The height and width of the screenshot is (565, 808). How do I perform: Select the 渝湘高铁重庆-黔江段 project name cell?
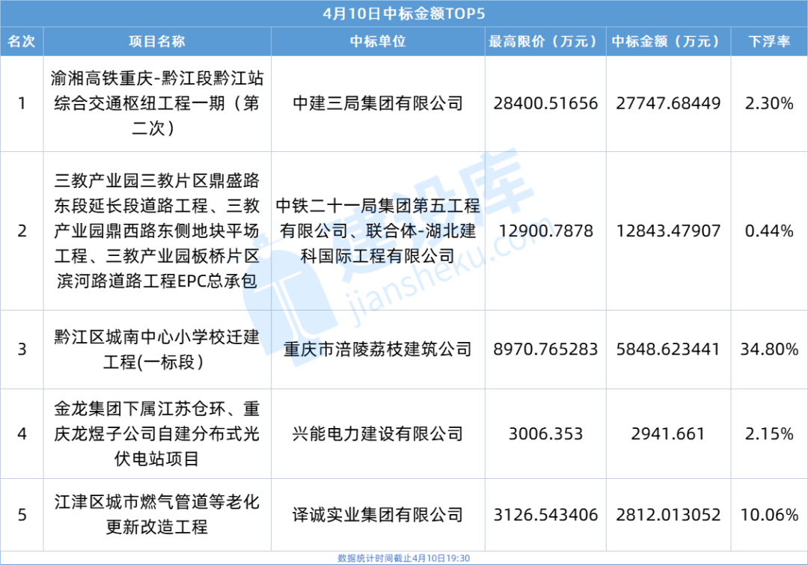pos(156,103)
